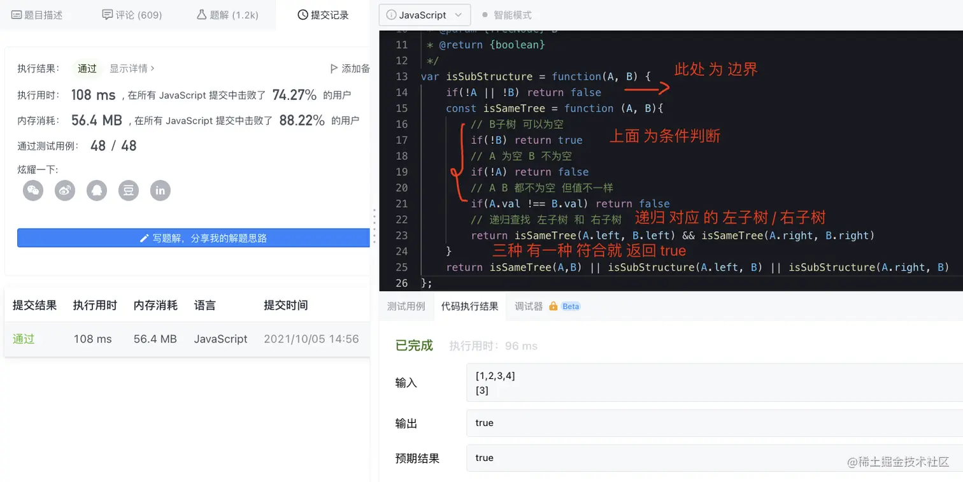Click the flag icon next to 添加备

[x=334, y=68]
